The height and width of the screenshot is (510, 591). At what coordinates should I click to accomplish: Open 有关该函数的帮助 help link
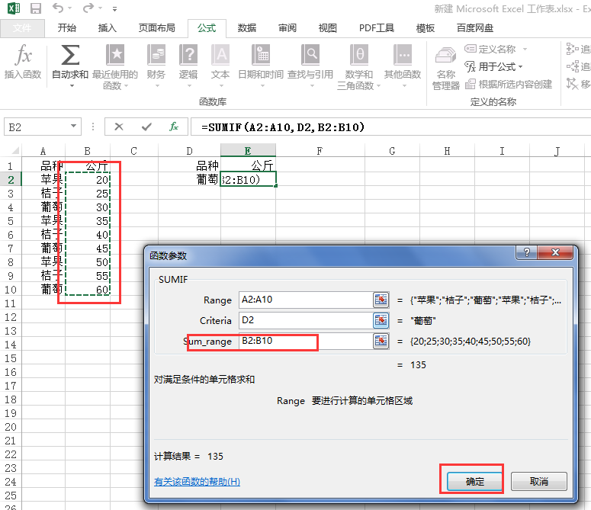(197, 481)
